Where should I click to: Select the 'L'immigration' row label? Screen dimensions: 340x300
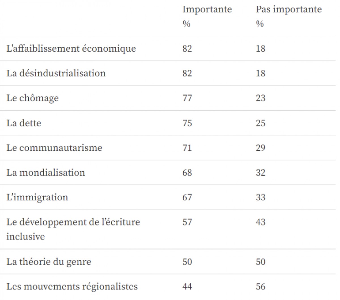[37, 197]
